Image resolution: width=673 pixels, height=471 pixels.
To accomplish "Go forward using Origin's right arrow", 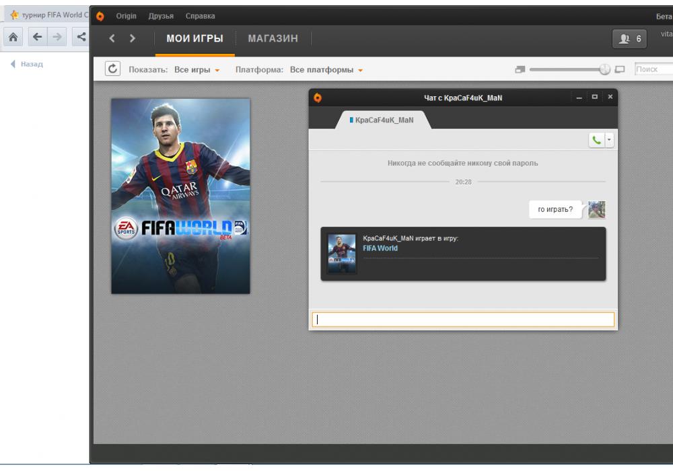I will click(x=133, y=39).
